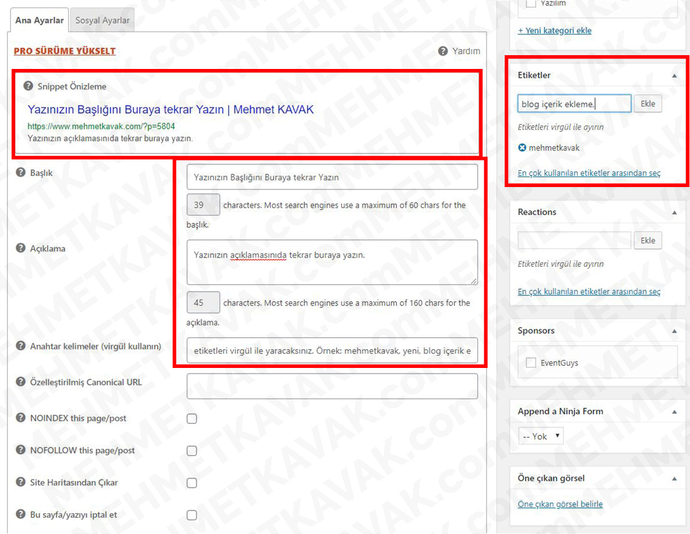Switch to Sosyal Ayarlar tab
The image size is (690, 534).
103,20
